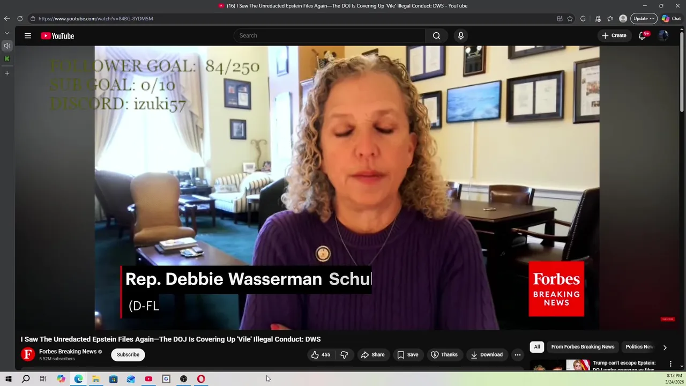Screen dimensions: 686x386
Task: Download the video
Action: point(487,355)
